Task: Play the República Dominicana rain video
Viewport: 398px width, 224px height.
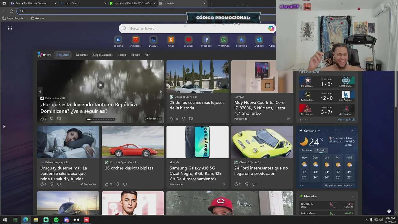Action: (x=100, y=85)
